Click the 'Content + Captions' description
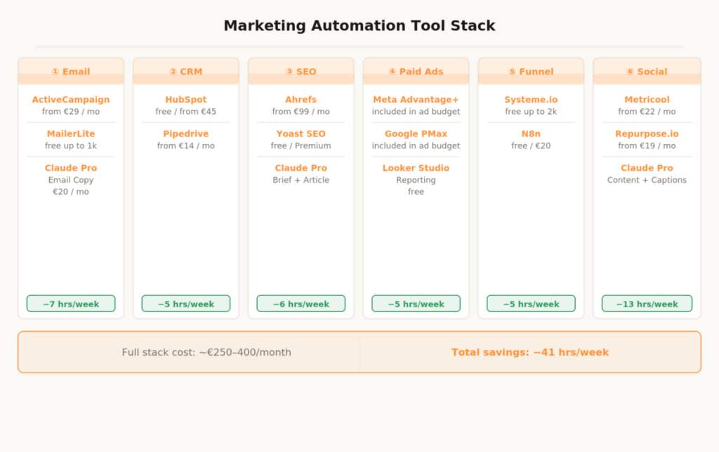 pyautogui.click(x=647, y=180)
